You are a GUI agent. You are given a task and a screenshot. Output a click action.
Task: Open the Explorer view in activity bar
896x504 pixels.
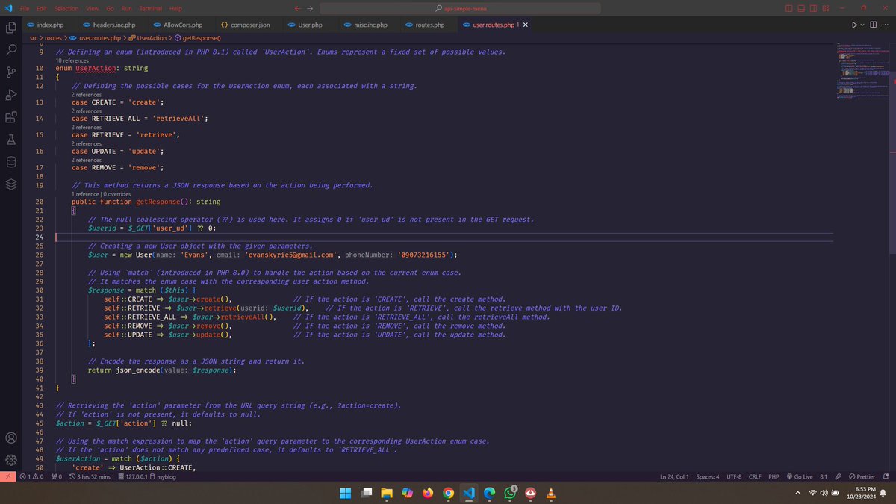tap(11, 27)
